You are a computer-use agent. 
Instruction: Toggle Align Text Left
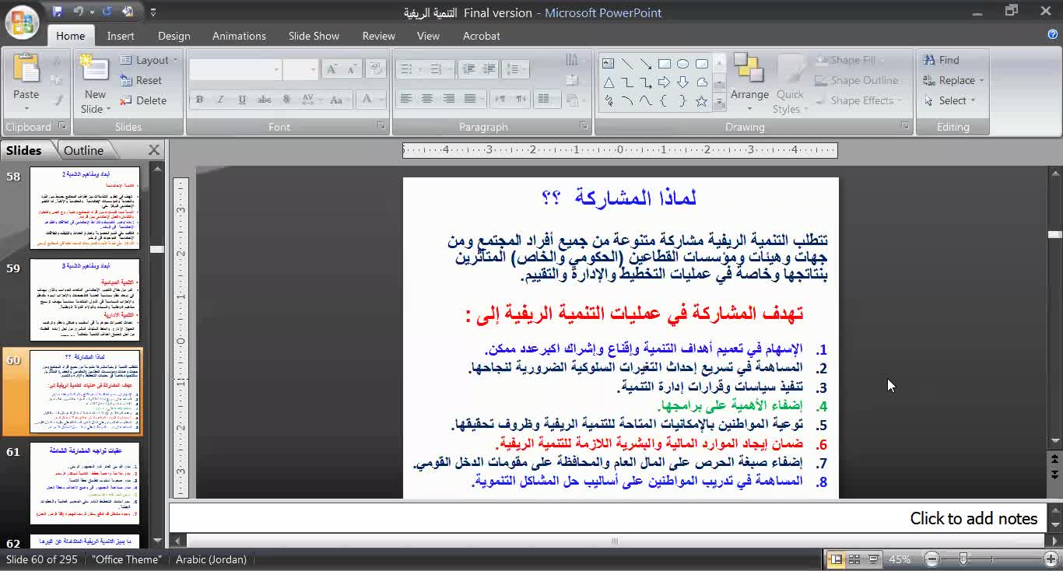[x=405, y=99]
